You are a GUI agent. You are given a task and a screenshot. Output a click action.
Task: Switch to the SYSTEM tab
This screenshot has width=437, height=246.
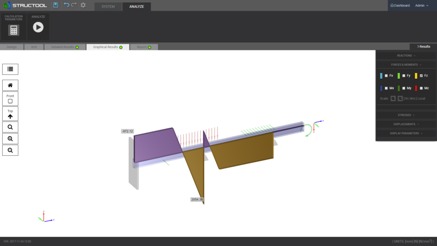click(x=108, y=7)
